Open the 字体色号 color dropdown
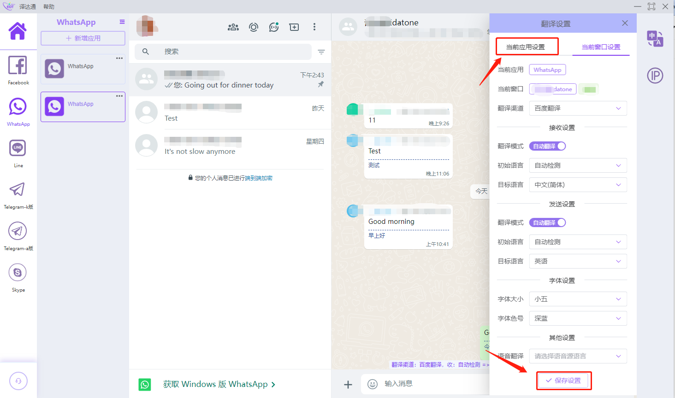 coord(578,318)
